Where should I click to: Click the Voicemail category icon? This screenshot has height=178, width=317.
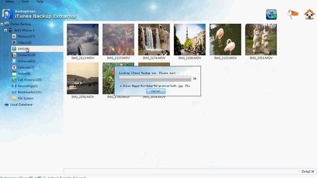pos(14,61)
